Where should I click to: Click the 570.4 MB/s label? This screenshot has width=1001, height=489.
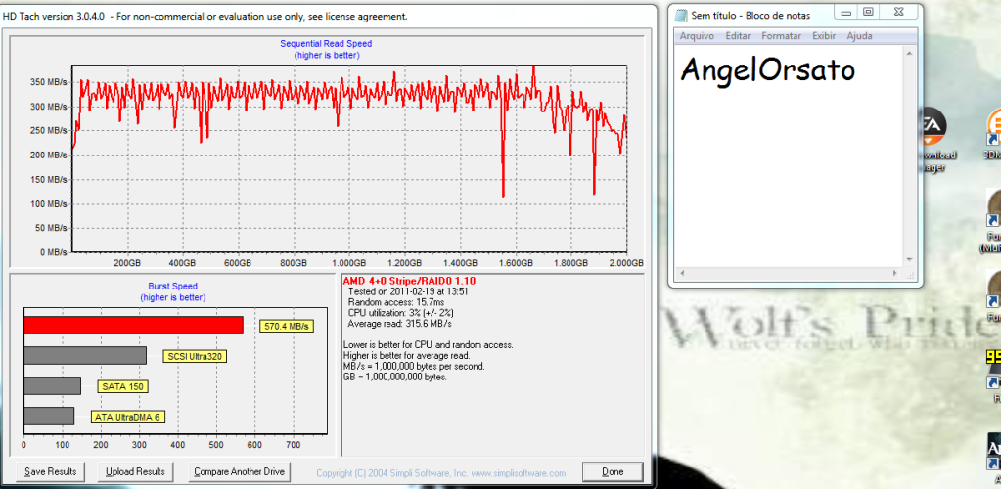(287, 327)
